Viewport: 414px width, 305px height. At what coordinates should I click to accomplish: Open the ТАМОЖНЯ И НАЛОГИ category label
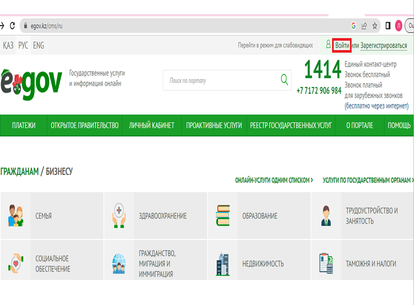[371, 263]
